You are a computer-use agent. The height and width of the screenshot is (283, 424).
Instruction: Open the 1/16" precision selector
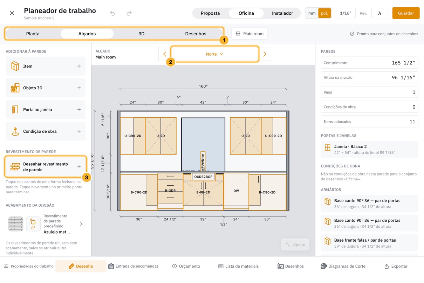(x=346, y=13)
